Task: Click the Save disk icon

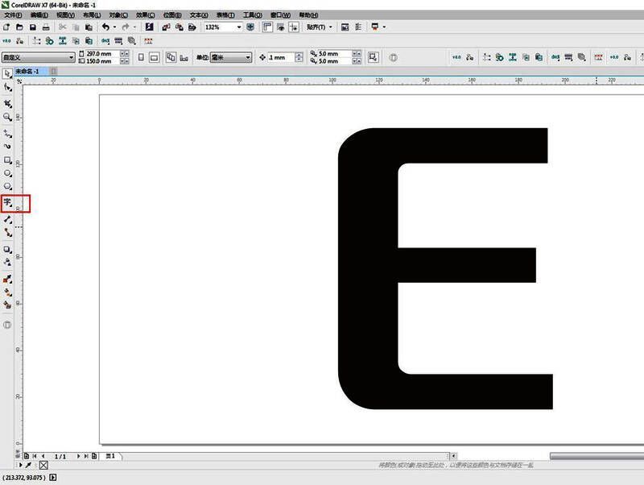Action: tap(33, 27)
